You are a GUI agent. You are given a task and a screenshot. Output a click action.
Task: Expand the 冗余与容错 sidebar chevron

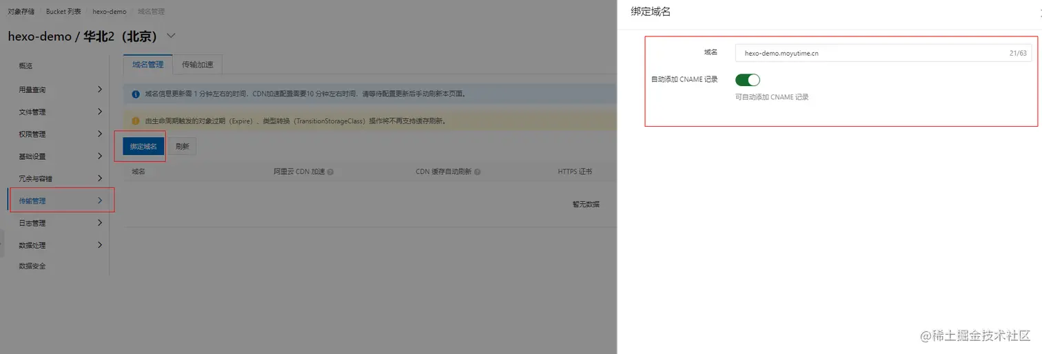click(x=100, y=178)
